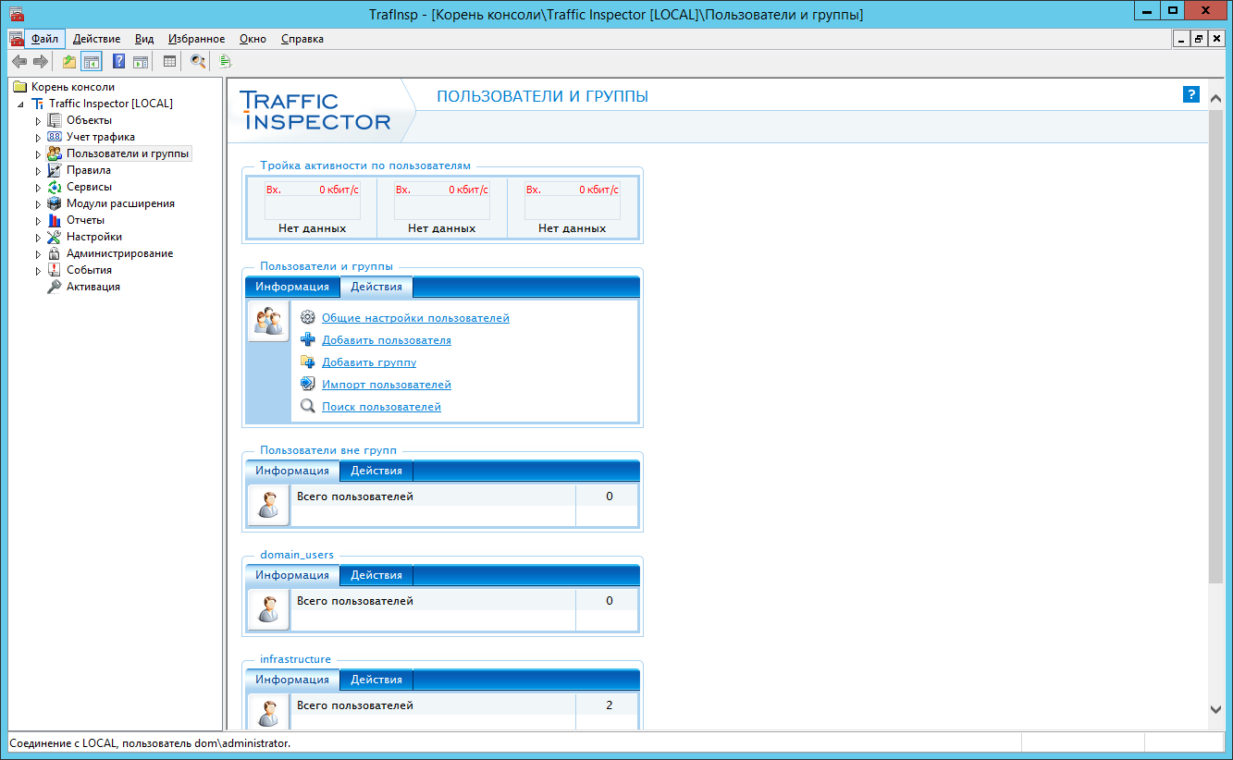Expand the Объекты tree node

click(38, 120)
